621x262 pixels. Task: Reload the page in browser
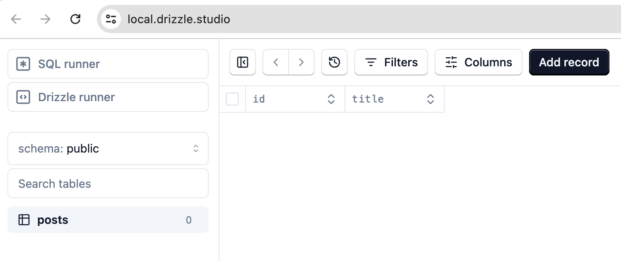(x=75, y=19)
